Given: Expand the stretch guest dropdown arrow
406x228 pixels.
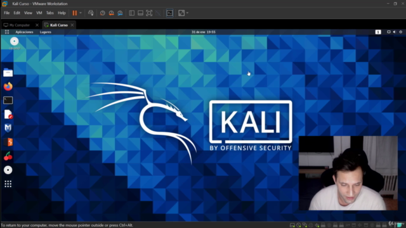Looking at the screenshot, I should tap(187, 13).
